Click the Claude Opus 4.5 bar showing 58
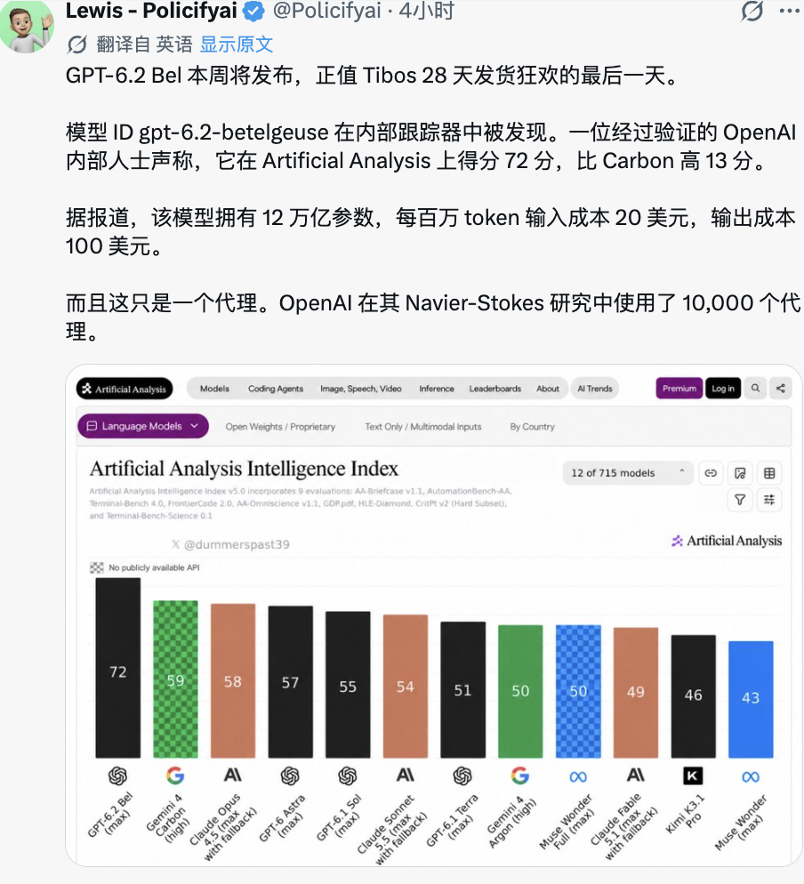This screenshot has width=804, height=884. pos(233,680)
